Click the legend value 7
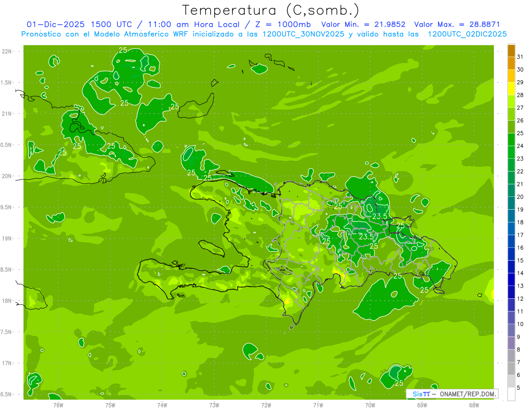 point(519,362)
